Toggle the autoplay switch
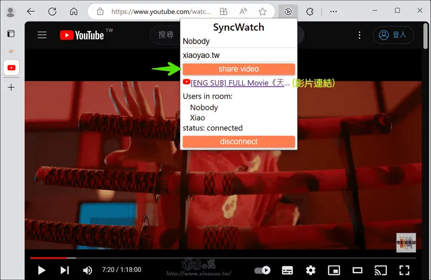 [262, 270]
